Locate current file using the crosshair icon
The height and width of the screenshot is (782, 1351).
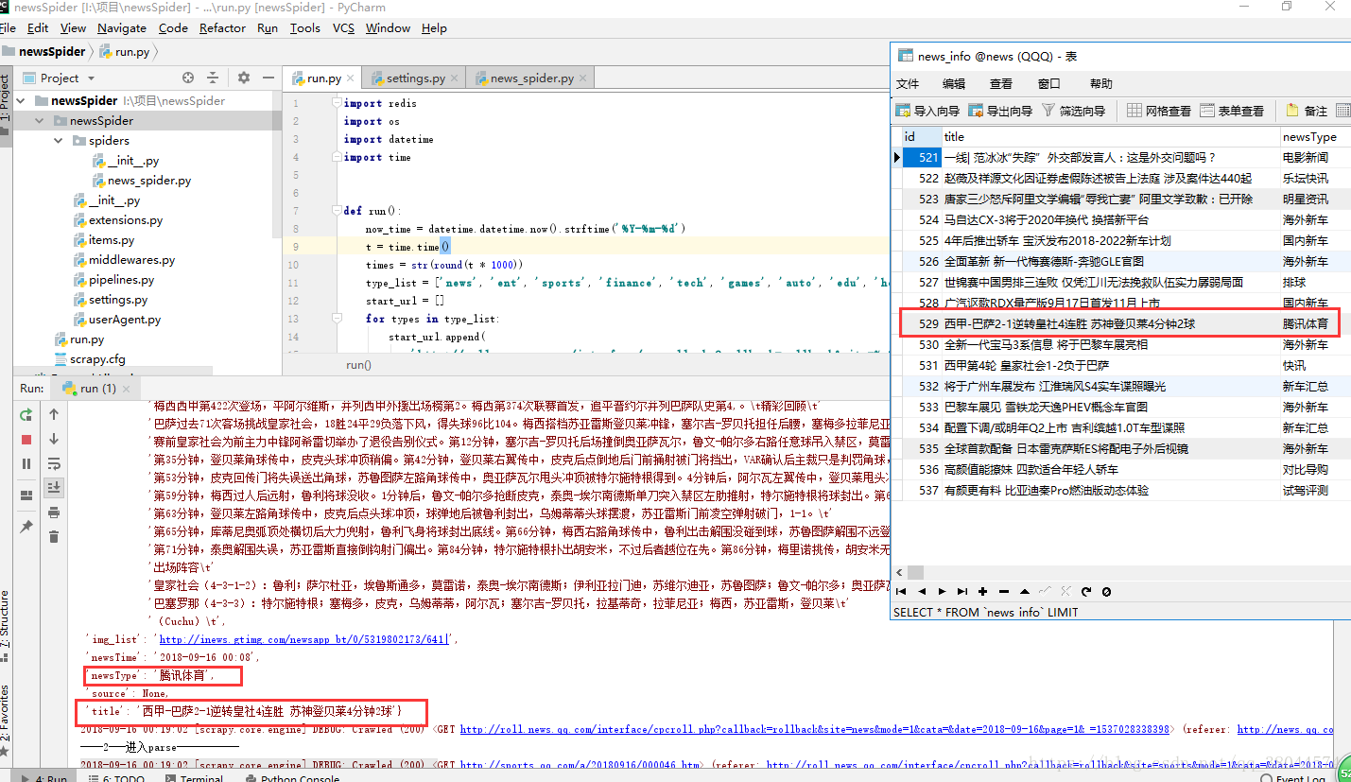click(x=188, y=78)
